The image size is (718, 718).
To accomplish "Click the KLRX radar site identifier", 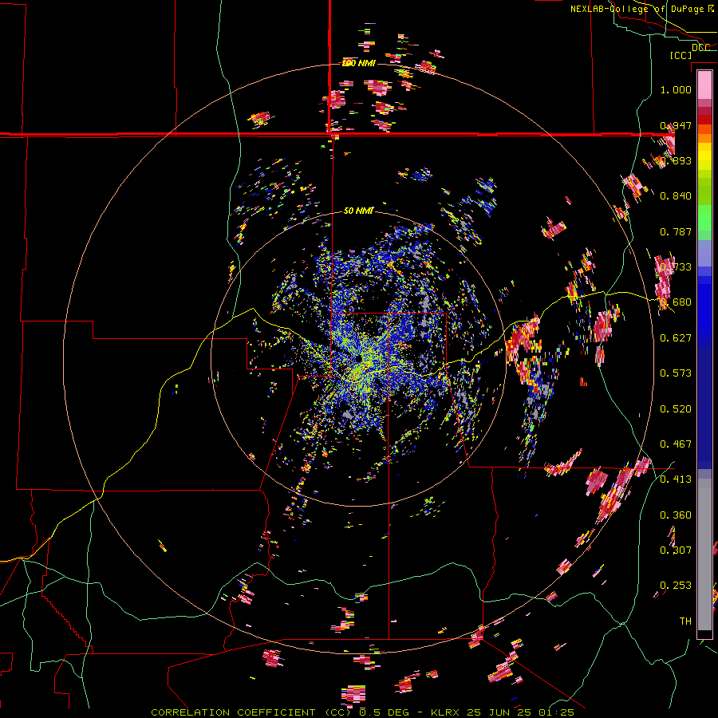I will pyautogui.click(x=447, y=712).
